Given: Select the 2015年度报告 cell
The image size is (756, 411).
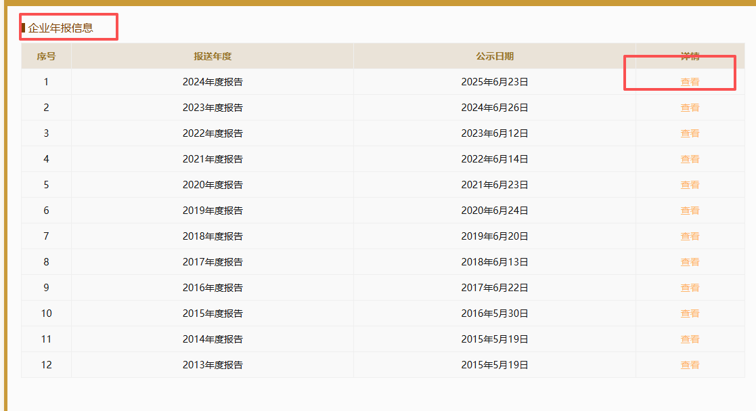Looking at the screenshot, I should (x=213, y=313).
